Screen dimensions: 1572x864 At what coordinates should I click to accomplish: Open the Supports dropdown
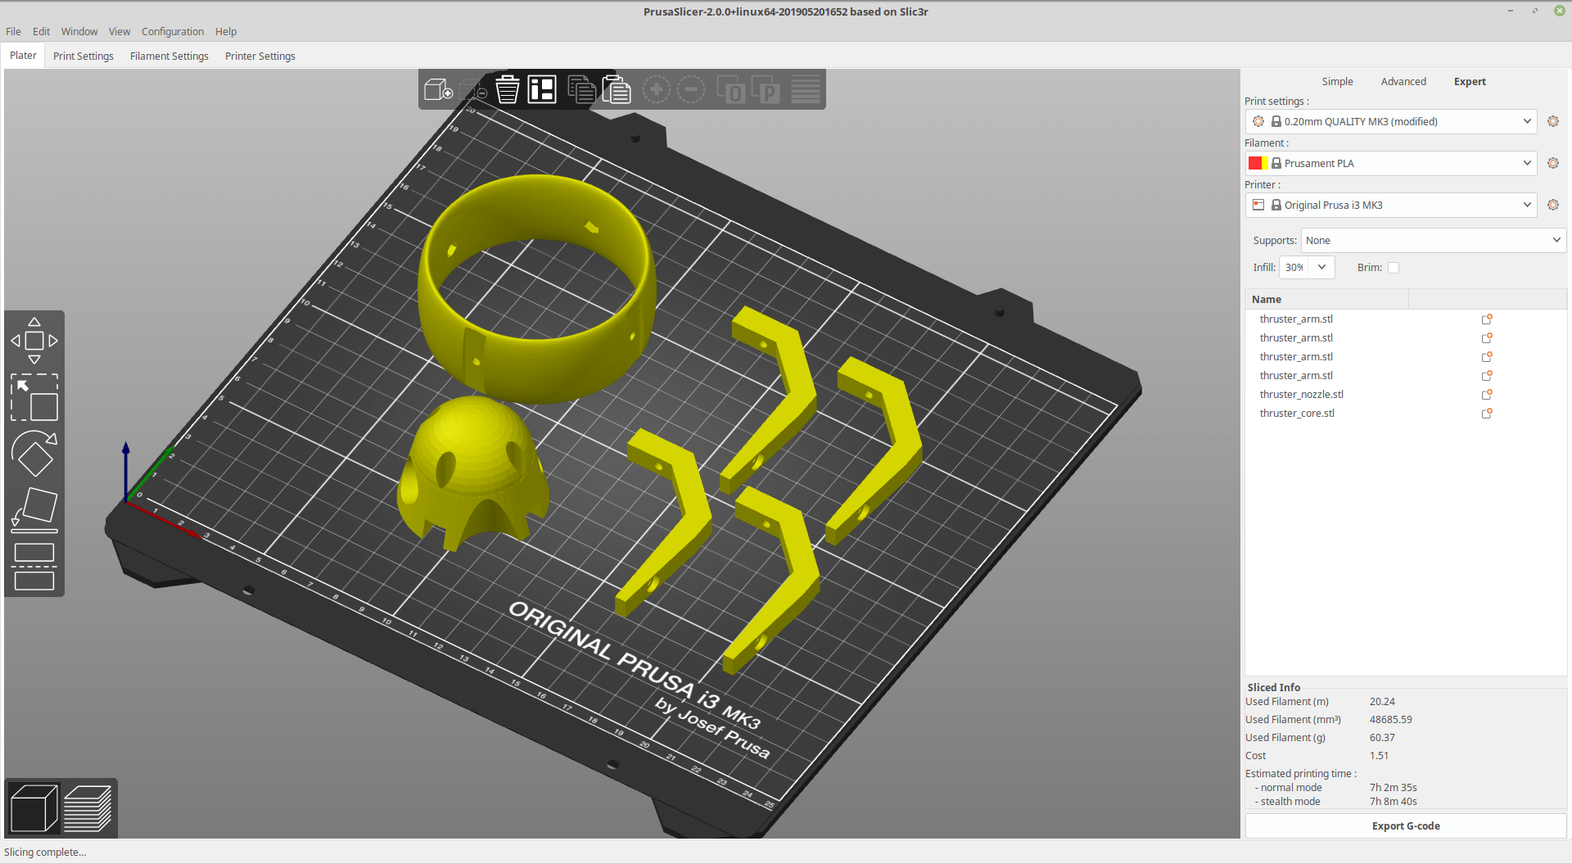1431,240
